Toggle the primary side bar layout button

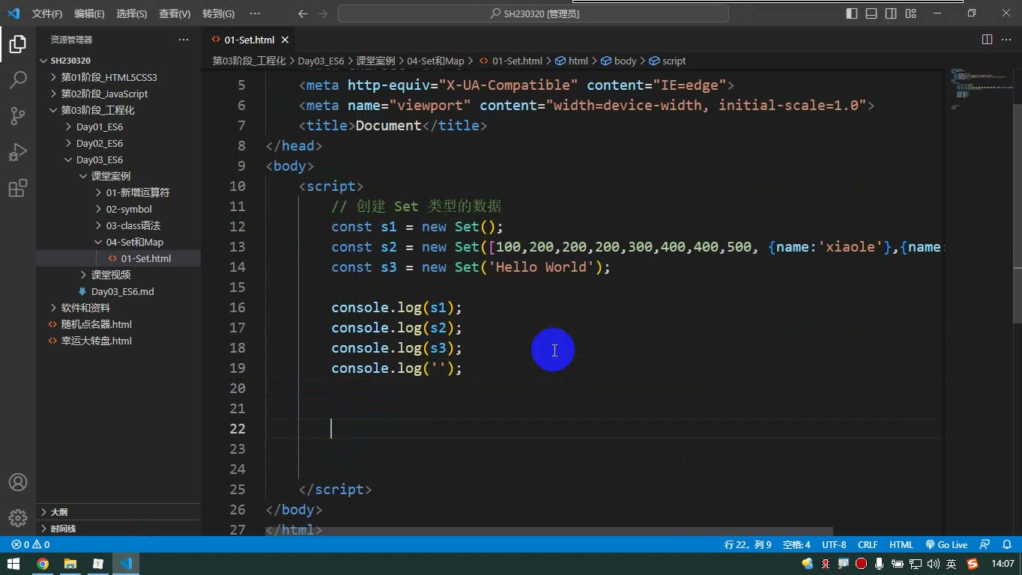pyautogui.click(x=852, y=13)
